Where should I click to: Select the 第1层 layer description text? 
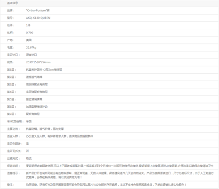(44, 70)
